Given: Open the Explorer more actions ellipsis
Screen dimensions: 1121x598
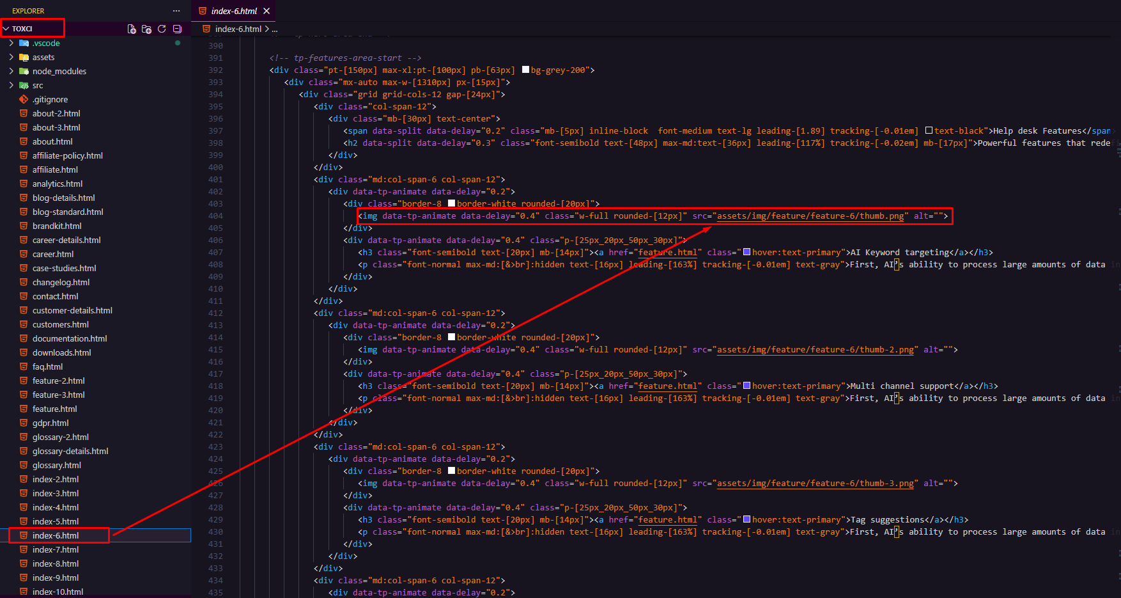Looking at the screenshot, I should (x=176, y=11).
